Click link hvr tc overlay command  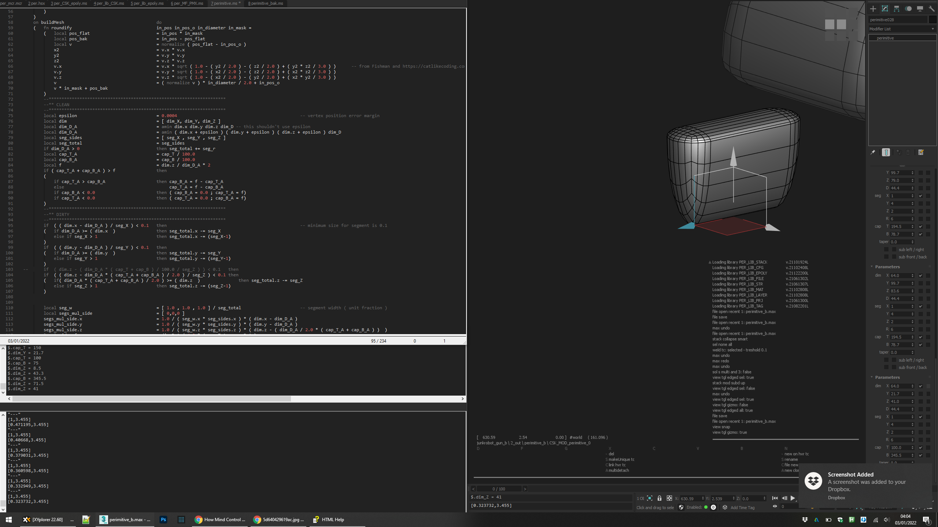617,465
